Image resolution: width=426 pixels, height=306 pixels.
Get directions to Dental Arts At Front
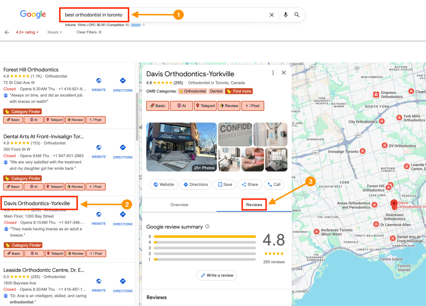coord(123,147)
